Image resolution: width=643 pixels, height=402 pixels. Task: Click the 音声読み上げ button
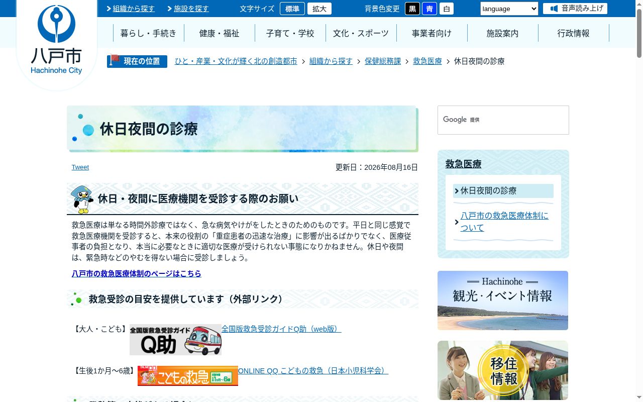(575, 9)
